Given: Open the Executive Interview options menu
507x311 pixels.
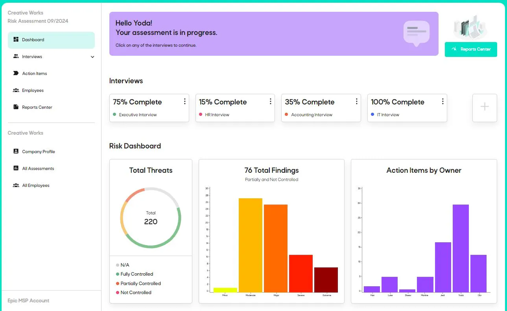Looking at the screenshot, I should pos(184,102).
